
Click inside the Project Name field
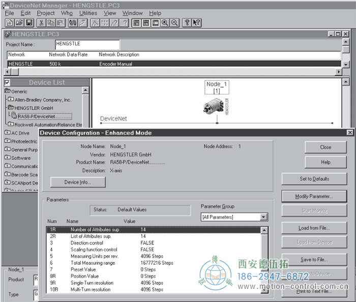[x=86, y=45]
